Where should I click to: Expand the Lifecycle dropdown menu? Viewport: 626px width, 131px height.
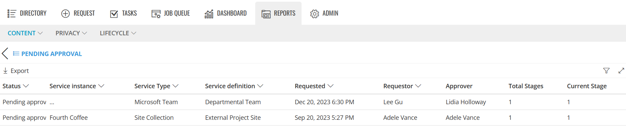point(118,33)
